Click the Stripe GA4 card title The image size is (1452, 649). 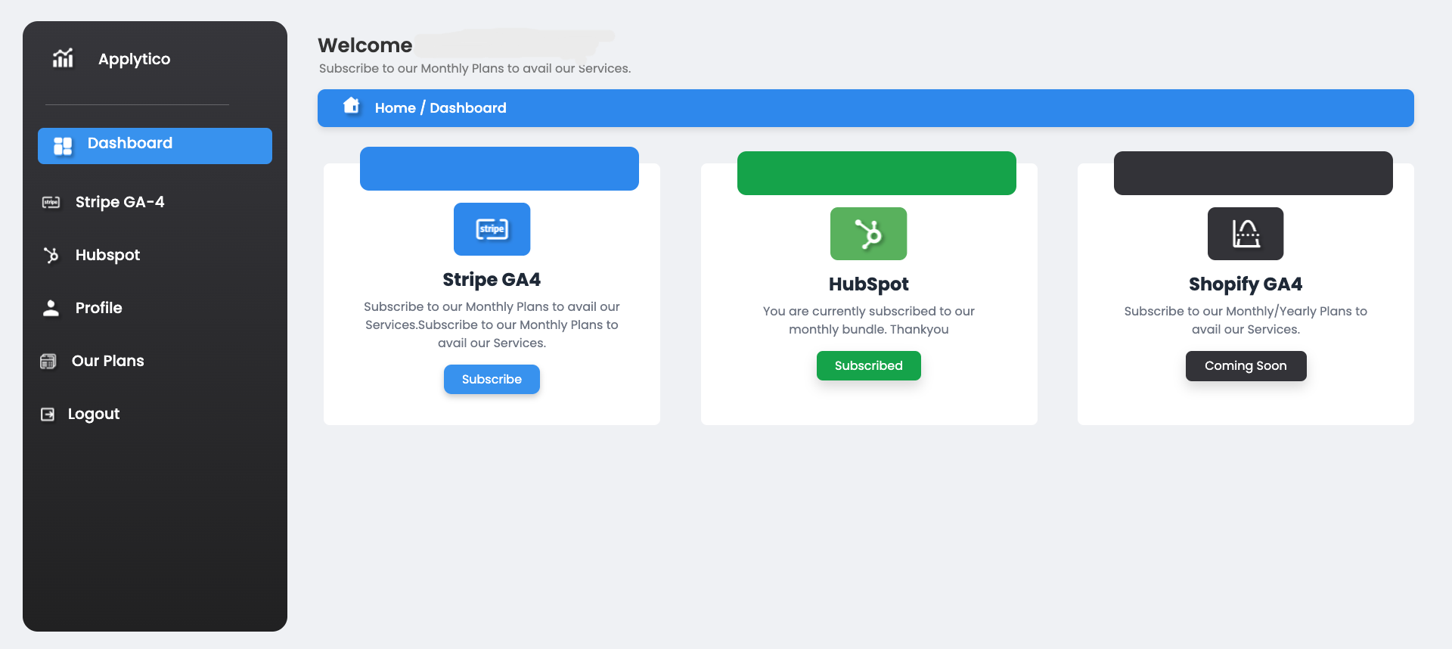tap(492, 279)
